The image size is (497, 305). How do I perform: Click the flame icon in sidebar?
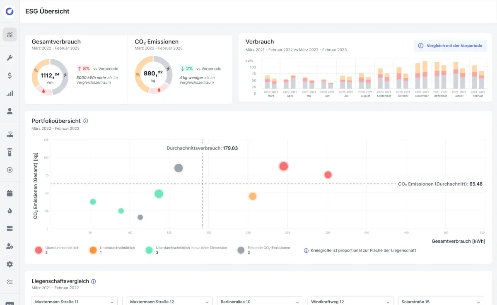point(10,211)
